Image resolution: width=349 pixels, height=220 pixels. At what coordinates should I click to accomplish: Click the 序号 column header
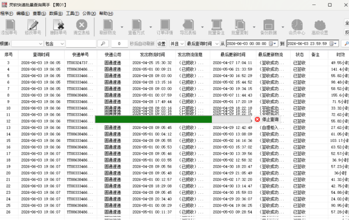9,55
